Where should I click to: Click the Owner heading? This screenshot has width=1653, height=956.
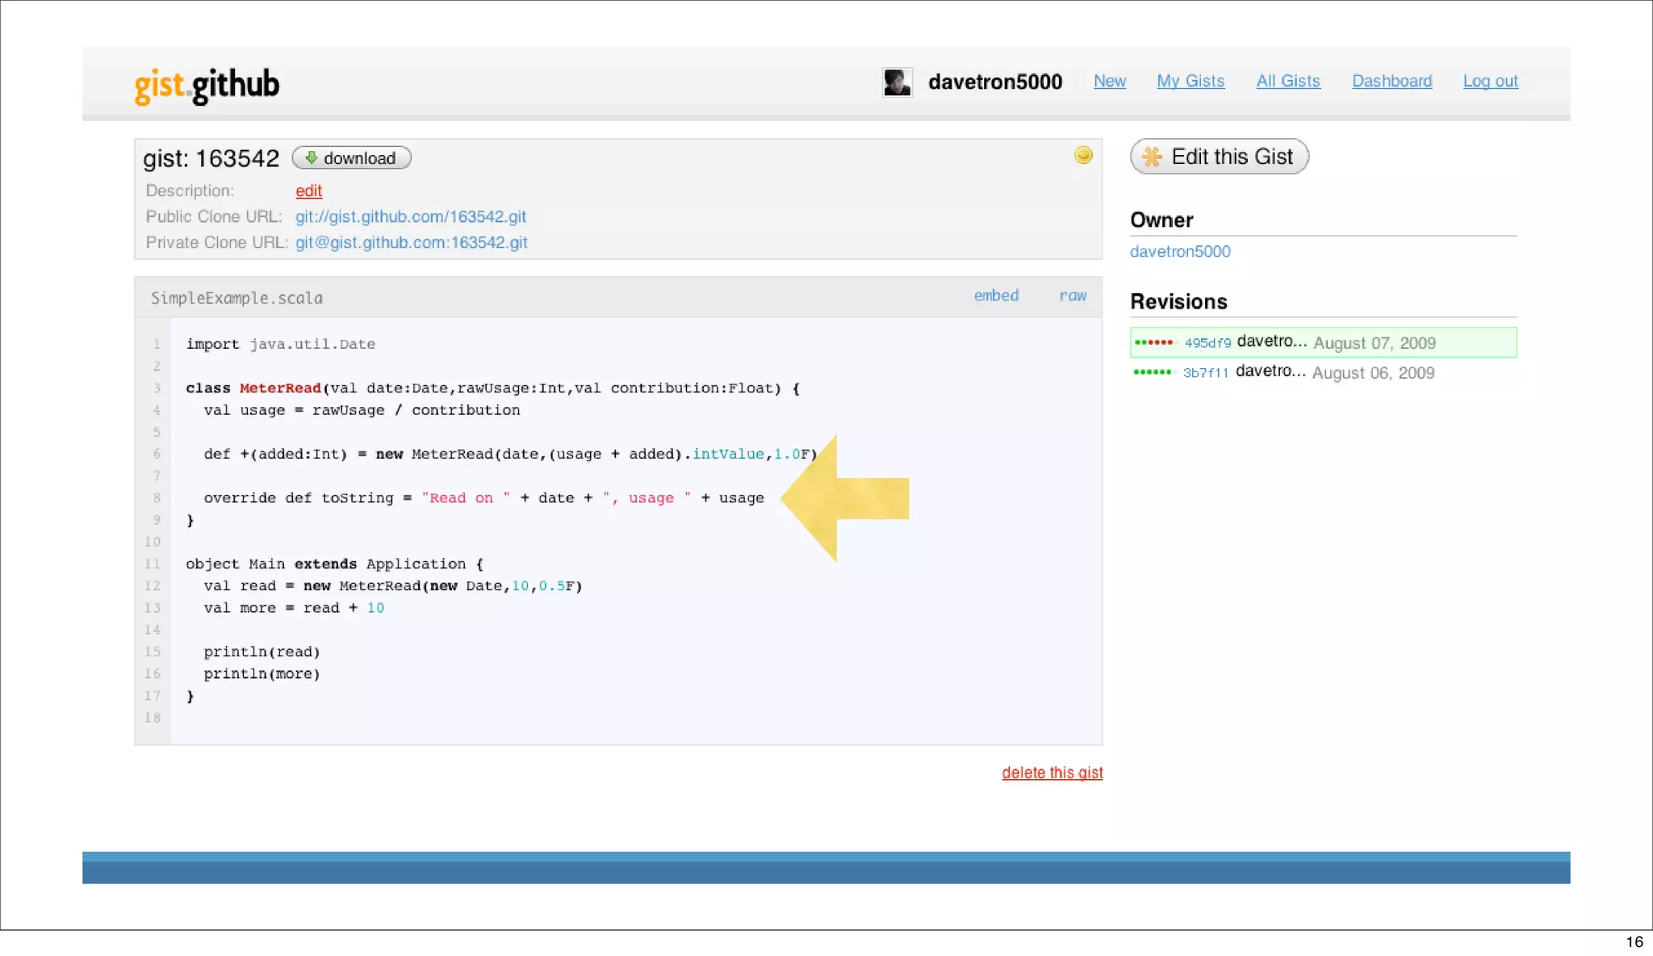click(1161, 220)
